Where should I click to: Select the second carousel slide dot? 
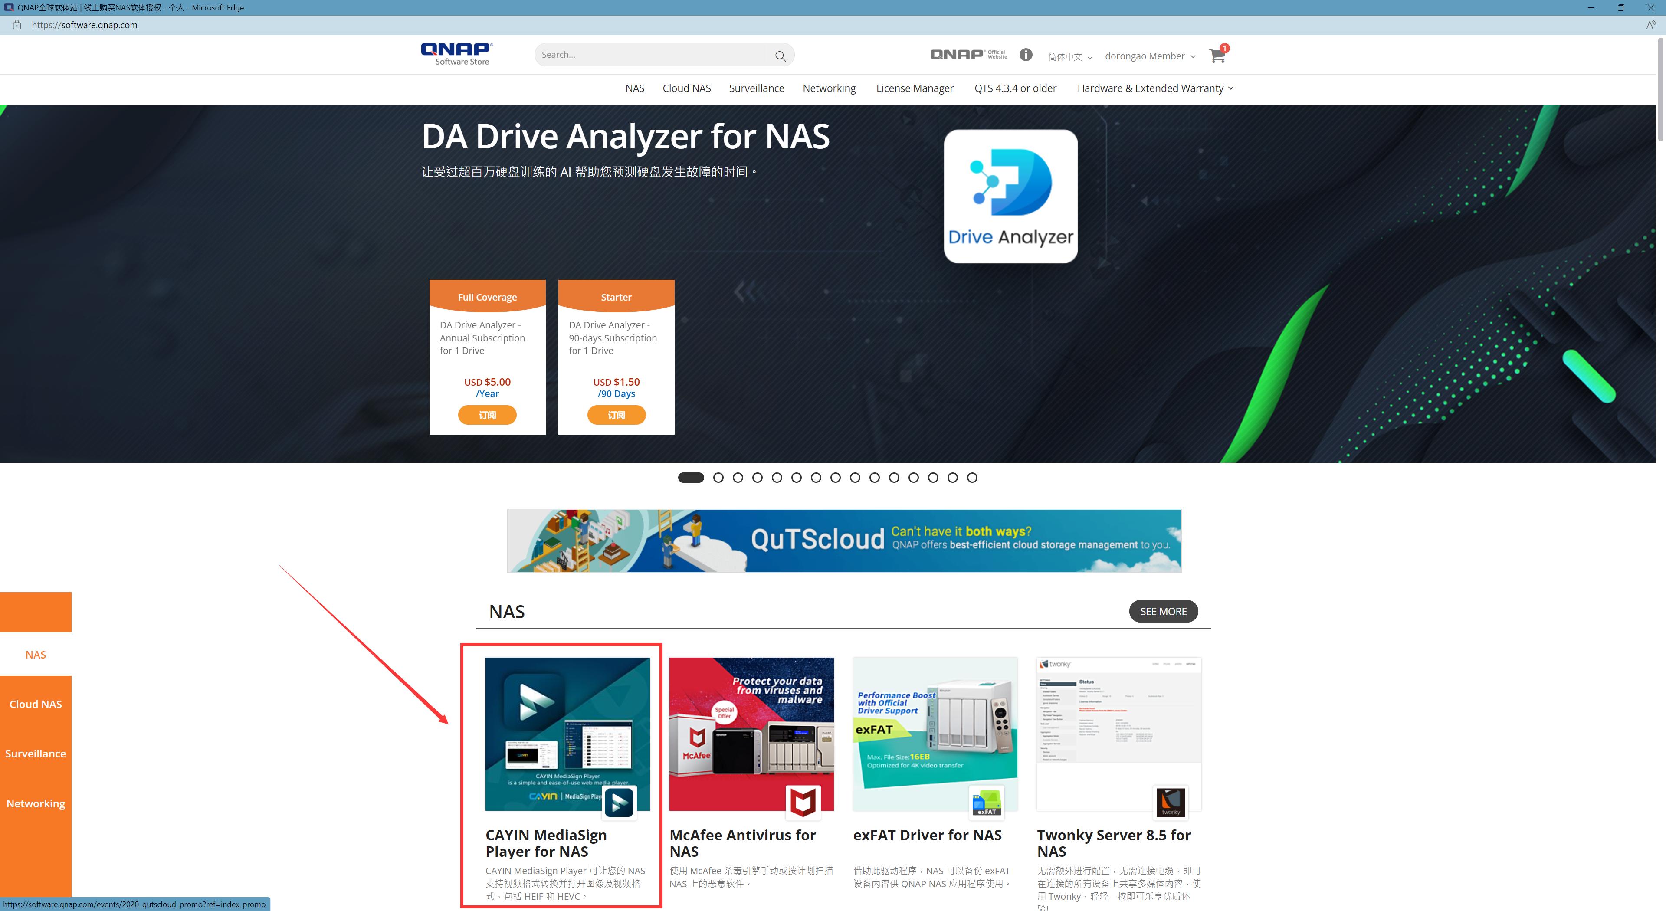point(718,478)
